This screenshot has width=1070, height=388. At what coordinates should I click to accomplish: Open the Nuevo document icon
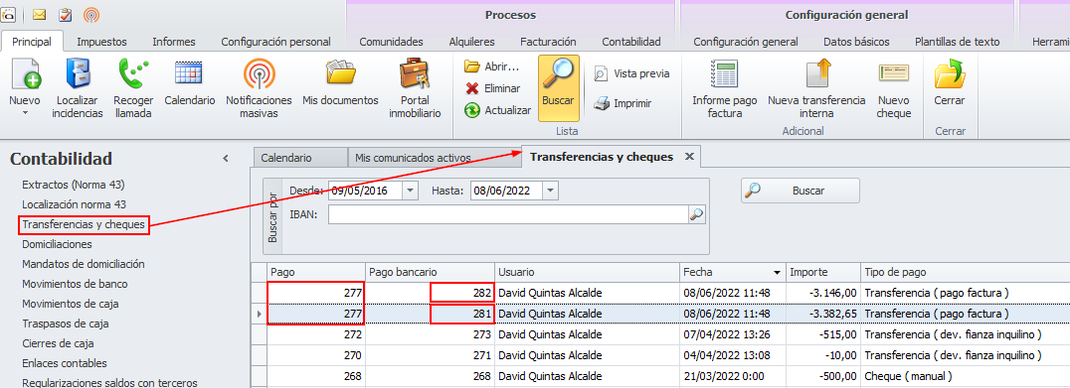pos(25,74)
